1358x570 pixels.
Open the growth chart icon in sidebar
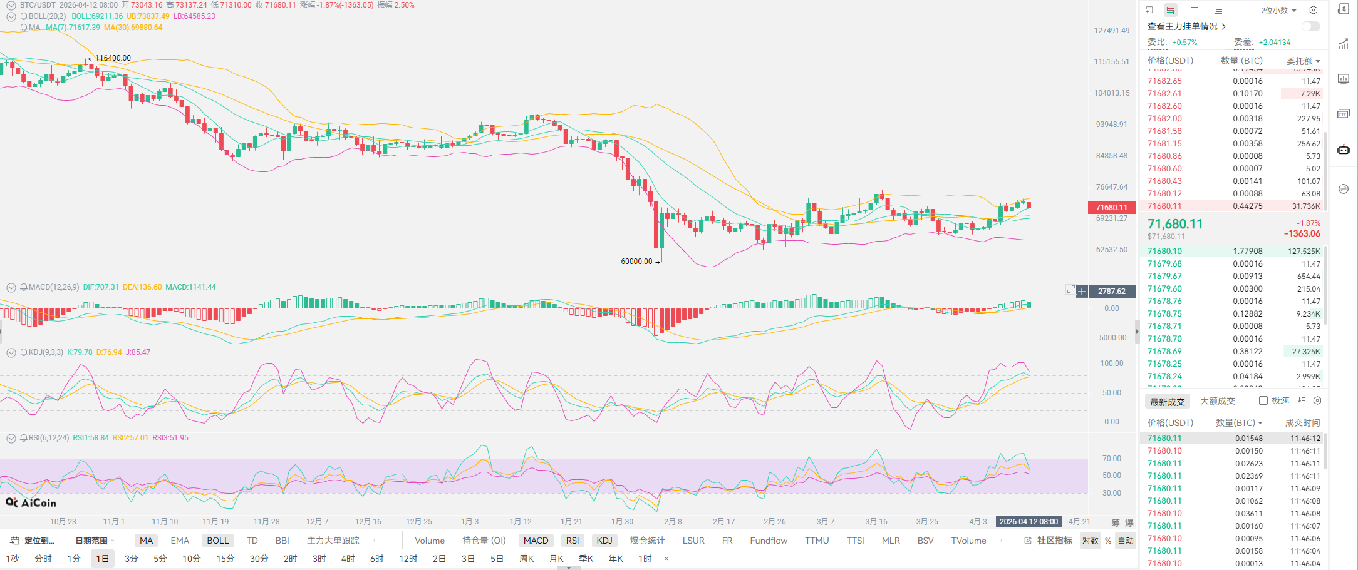(1344, 44)
